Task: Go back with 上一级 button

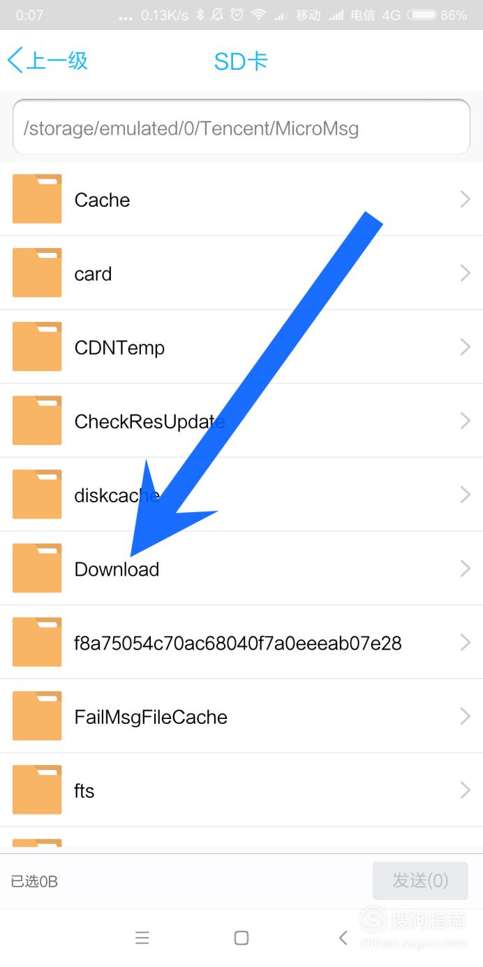Action: pyautogui.click(x=47, y=61)
